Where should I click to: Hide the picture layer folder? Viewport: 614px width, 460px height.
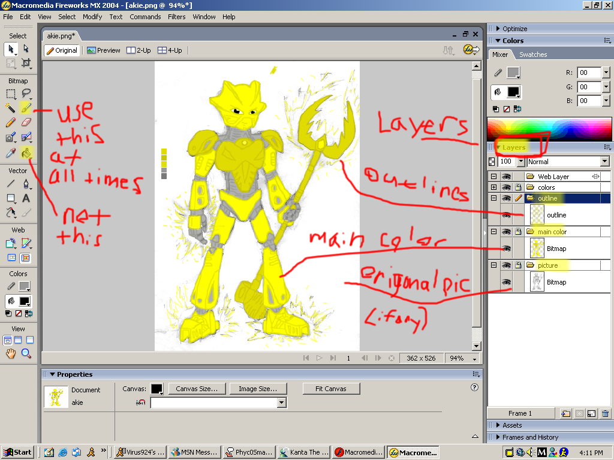pyautogui.click(x=506, y=265)
